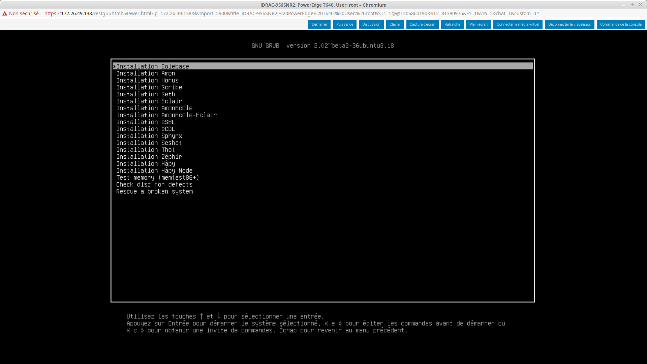Click the Non sécurisé warning icon

point(5,13)
